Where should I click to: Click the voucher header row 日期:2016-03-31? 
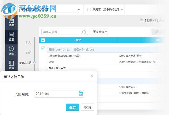point(106,50)
